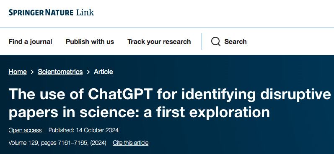
Task: Click the Article breadcrumb label
Action: point(104,72)
